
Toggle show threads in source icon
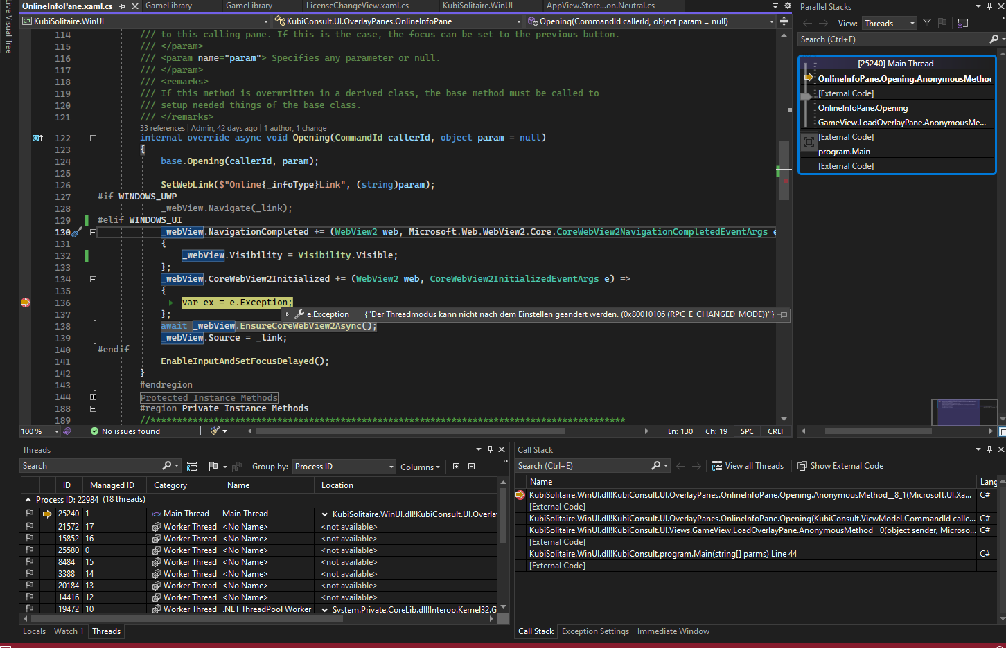(192, 467)
